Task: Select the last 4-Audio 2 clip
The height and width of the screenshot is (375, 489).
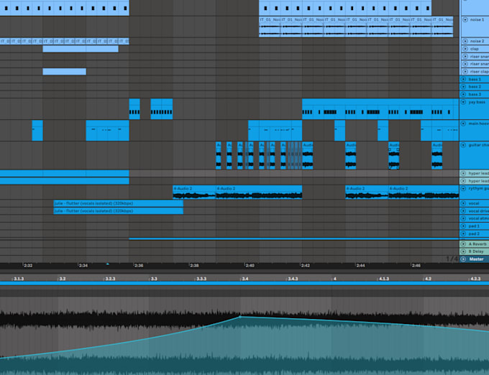Action: 424,193
